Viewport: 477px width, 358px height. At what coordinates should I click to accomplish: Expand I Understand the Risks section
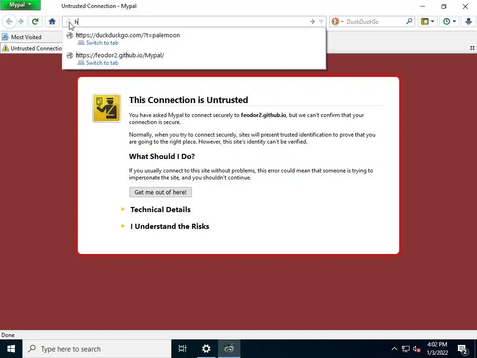click(170, 226)
